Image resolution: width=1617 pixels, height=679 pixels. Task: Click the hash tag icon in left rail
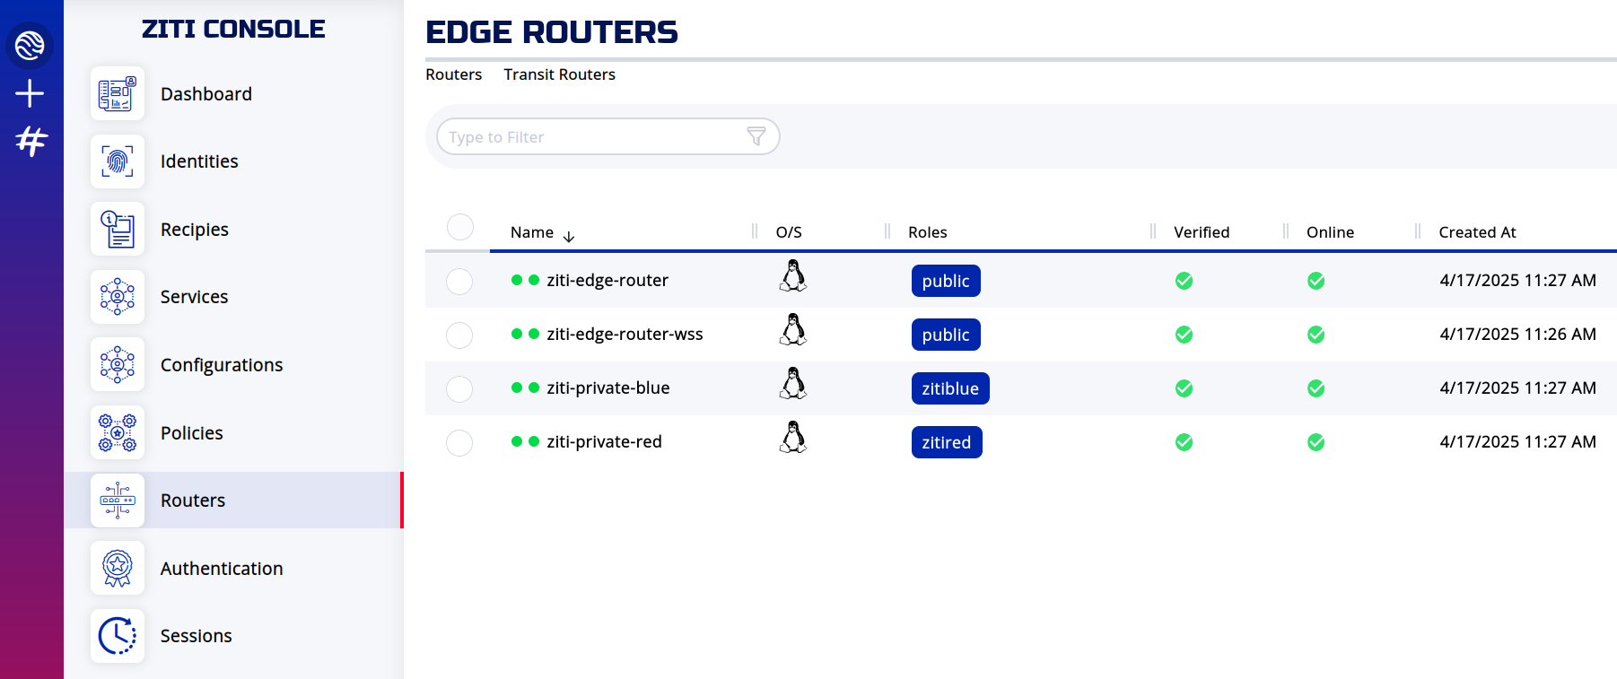click(31, 141)
